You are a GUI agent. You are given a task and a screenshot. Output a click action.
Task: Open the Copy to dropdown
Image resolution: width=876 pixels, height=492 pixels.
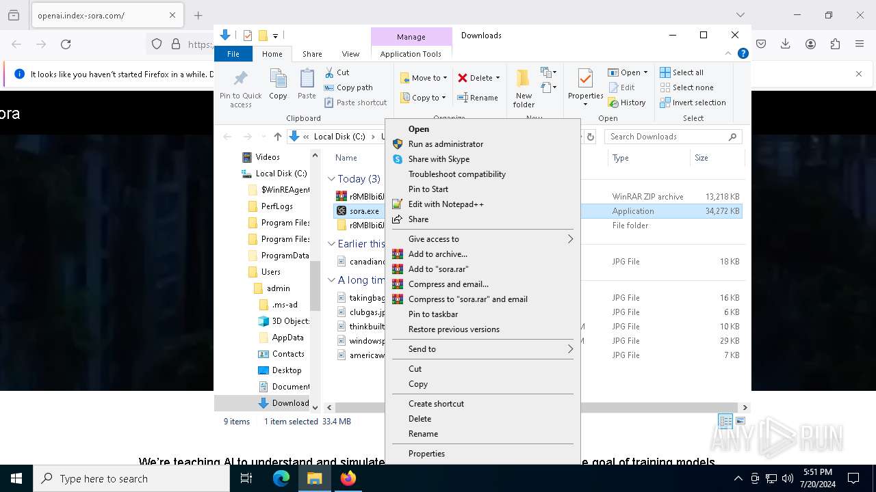tap(423, 98)
